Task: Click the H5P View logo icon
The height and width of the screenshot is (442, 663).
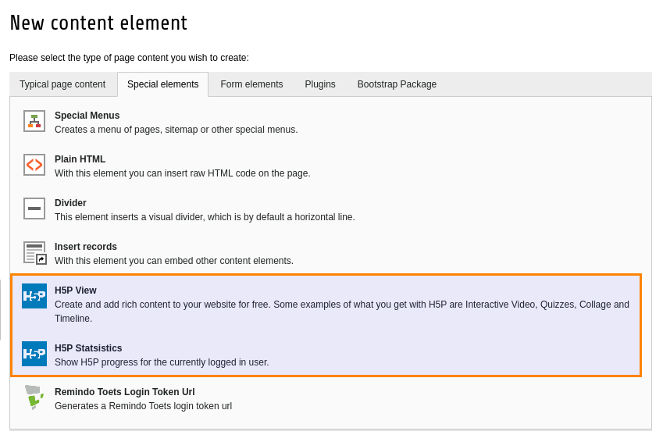Action: pyautogui.click(x=34, y=296)
